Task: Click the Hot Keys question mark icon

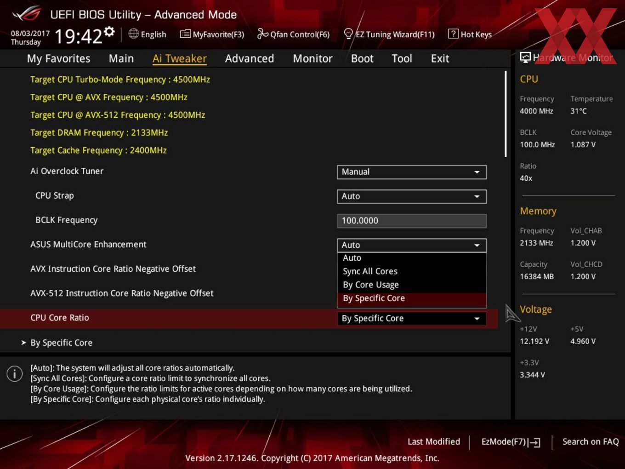Action: pos(453,34)
